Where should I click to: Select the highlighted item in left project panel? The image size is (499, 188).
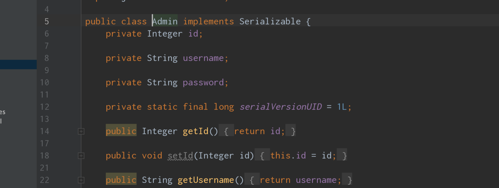pos(18,65)
